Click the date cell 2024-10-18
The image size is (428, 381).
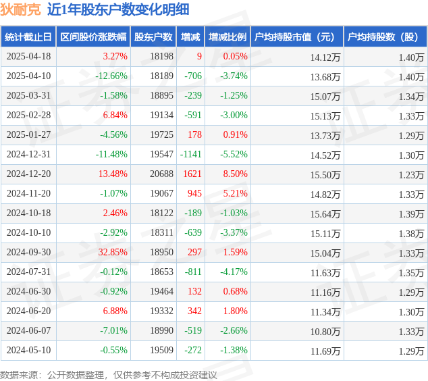pos(28,213)
